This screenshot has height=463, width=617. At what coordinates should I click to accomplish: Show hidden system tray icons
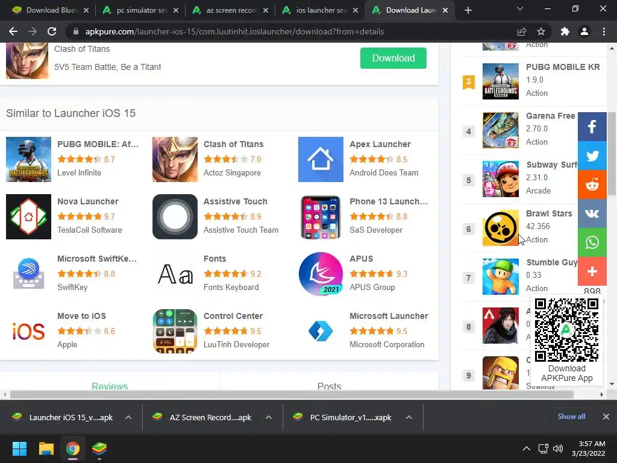[527, 449]
